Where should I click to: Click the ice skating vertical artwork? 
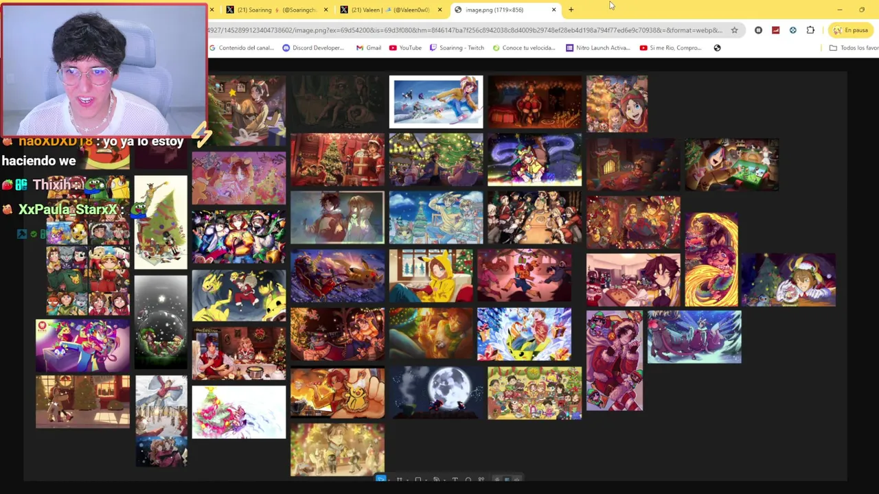pos(161,421)
